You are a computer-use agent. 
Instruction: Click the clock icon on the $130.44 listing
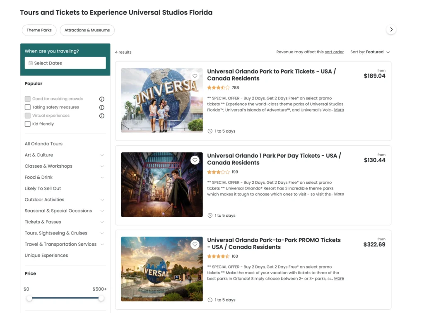point(210,216)
